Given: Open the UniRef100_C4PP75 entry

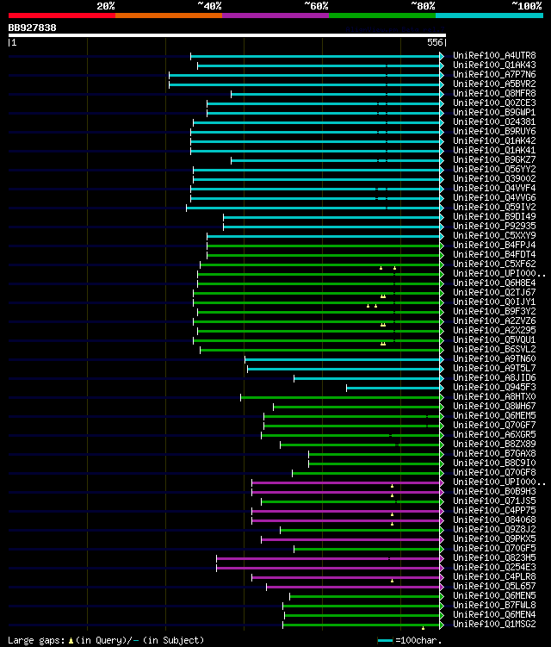Looking at the screenshot, I should point(494,511).
